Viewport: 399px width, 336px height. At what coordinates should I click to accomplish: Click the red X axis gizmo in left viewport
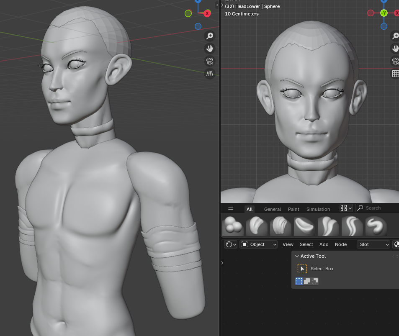pos(207,13)
